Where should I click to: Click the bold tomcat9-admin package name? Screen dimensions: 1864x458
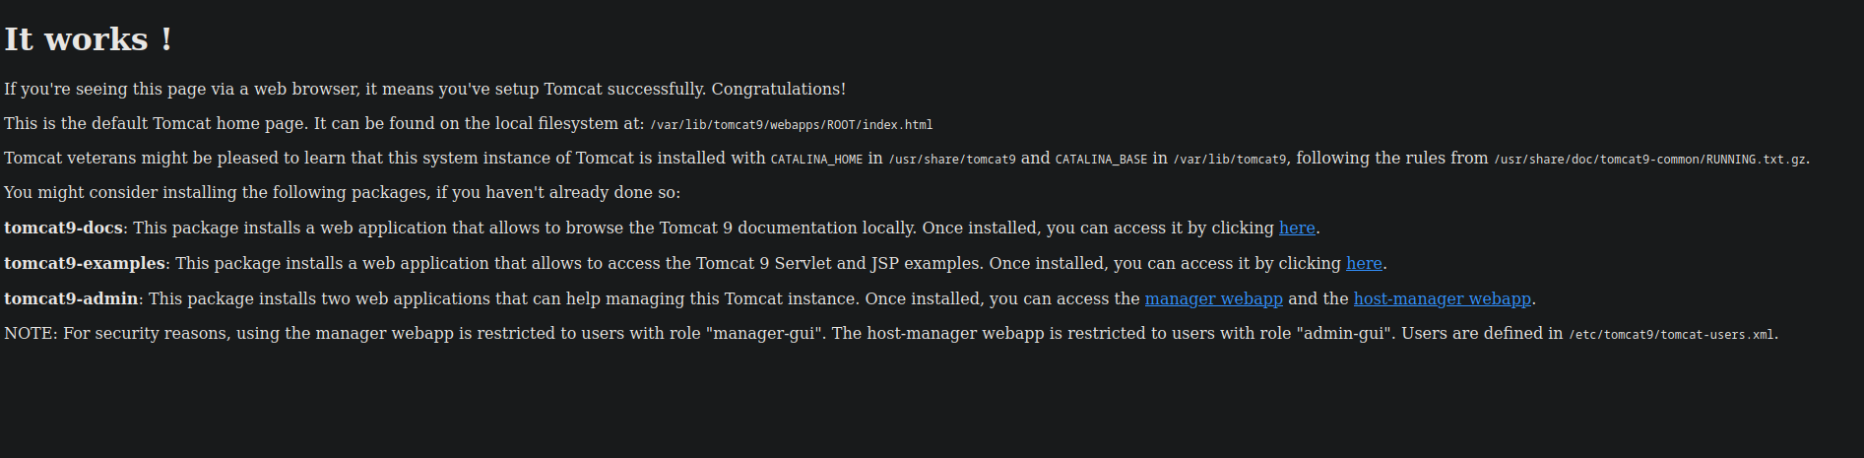[x=71, y=298]
